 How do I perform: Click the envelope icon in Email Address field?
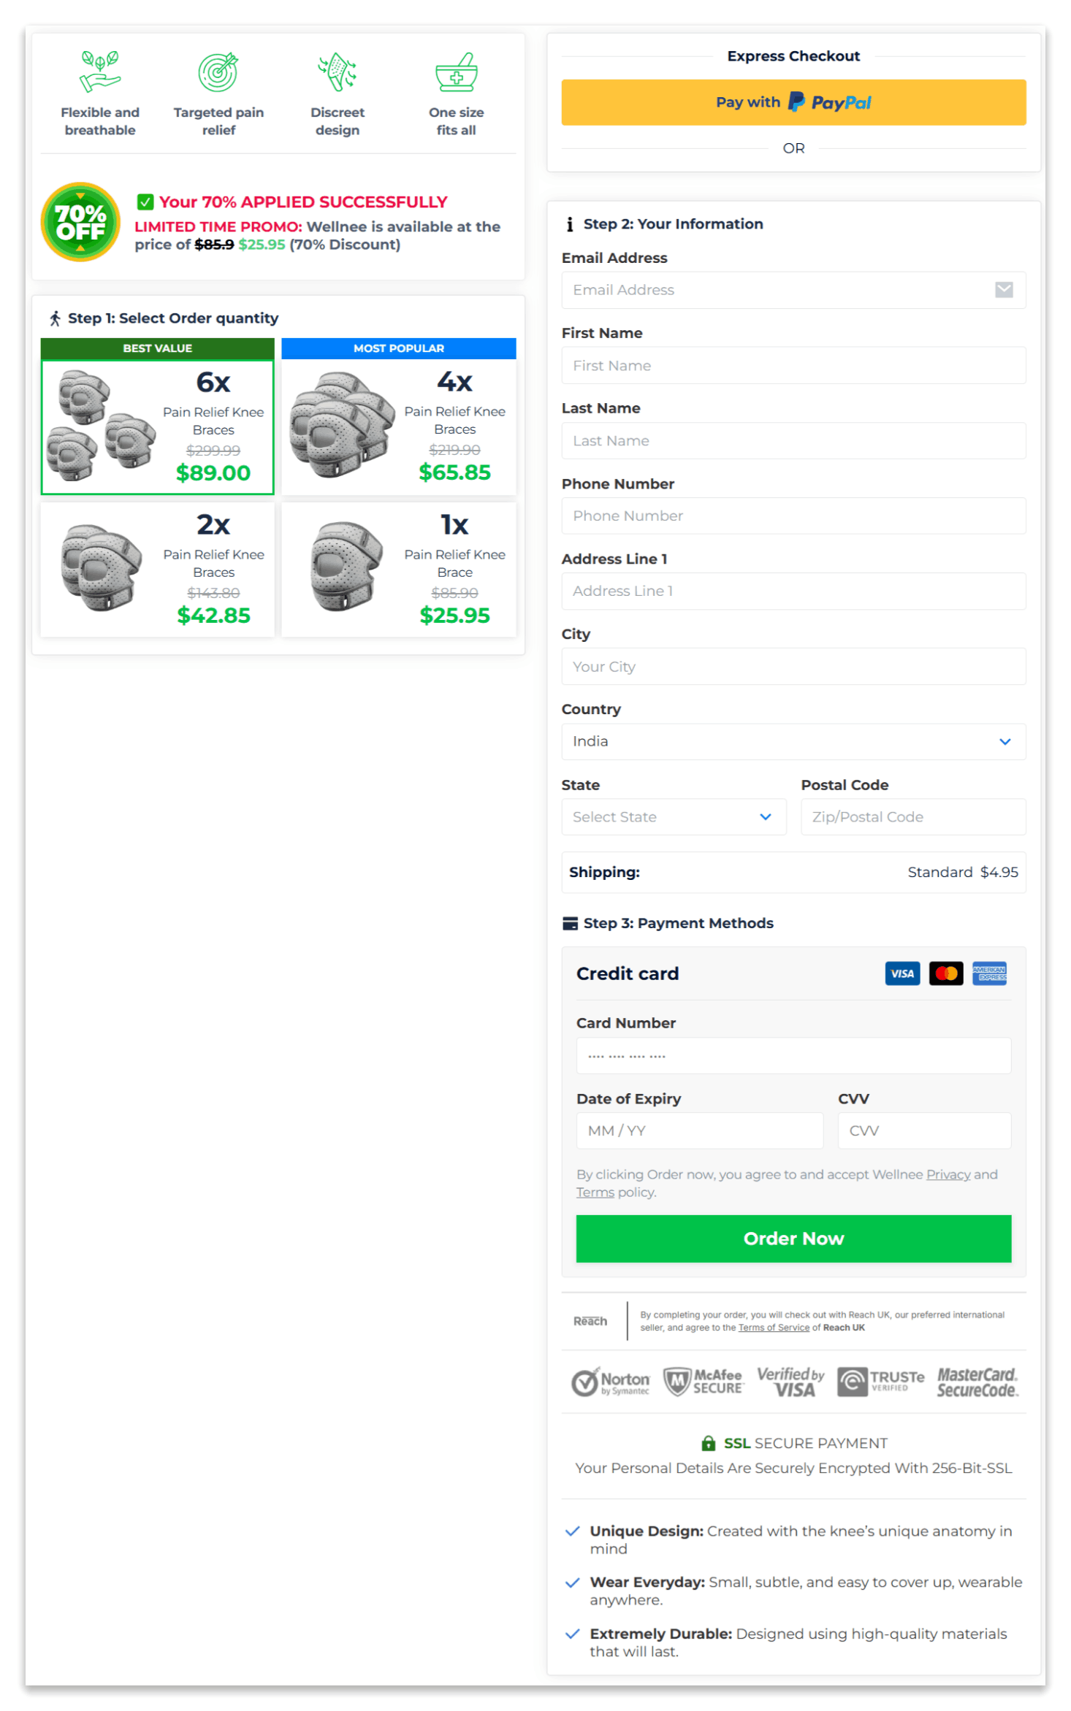[1004, 290]
